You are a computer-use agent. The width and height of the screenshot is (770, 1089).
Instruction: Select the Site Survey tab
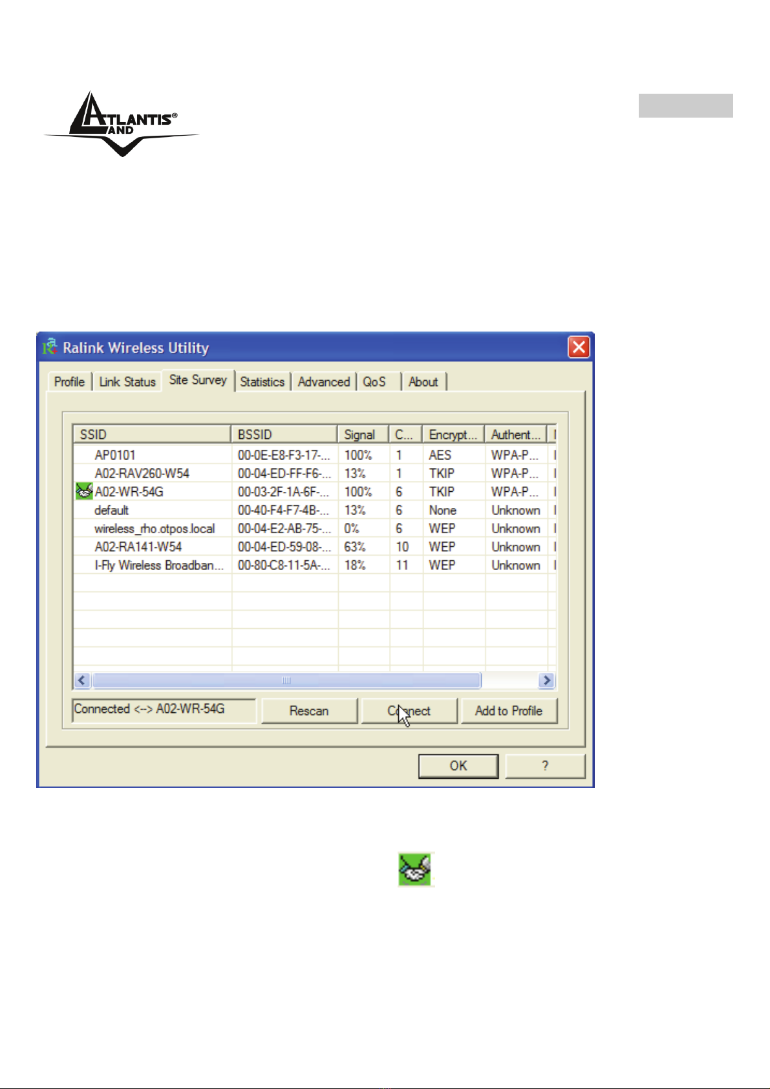198,380
